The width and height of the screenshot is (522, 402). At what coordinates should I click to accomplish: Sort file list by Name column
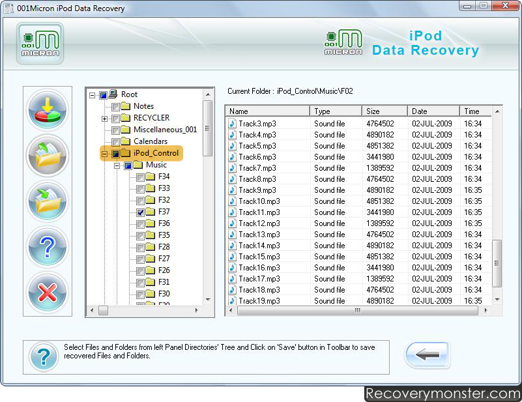[268, 111]
